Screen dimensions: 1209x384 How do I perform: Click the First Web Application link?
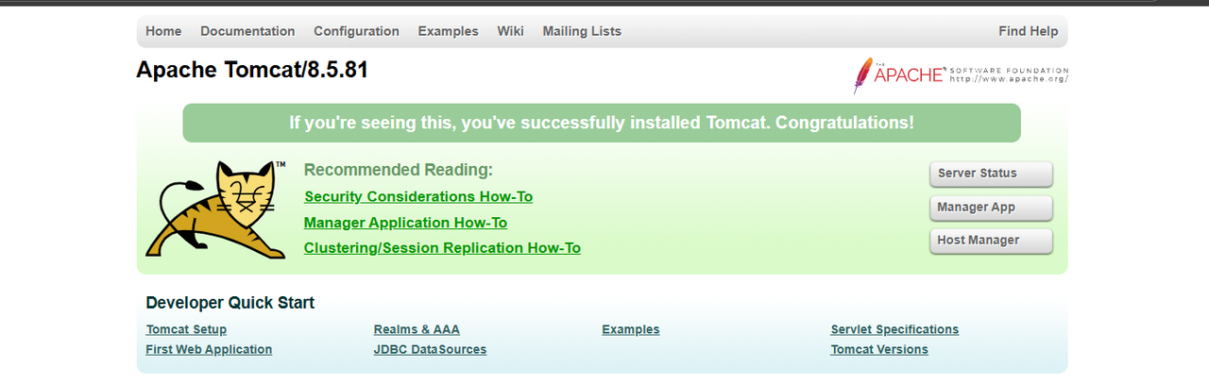(209, 350)
